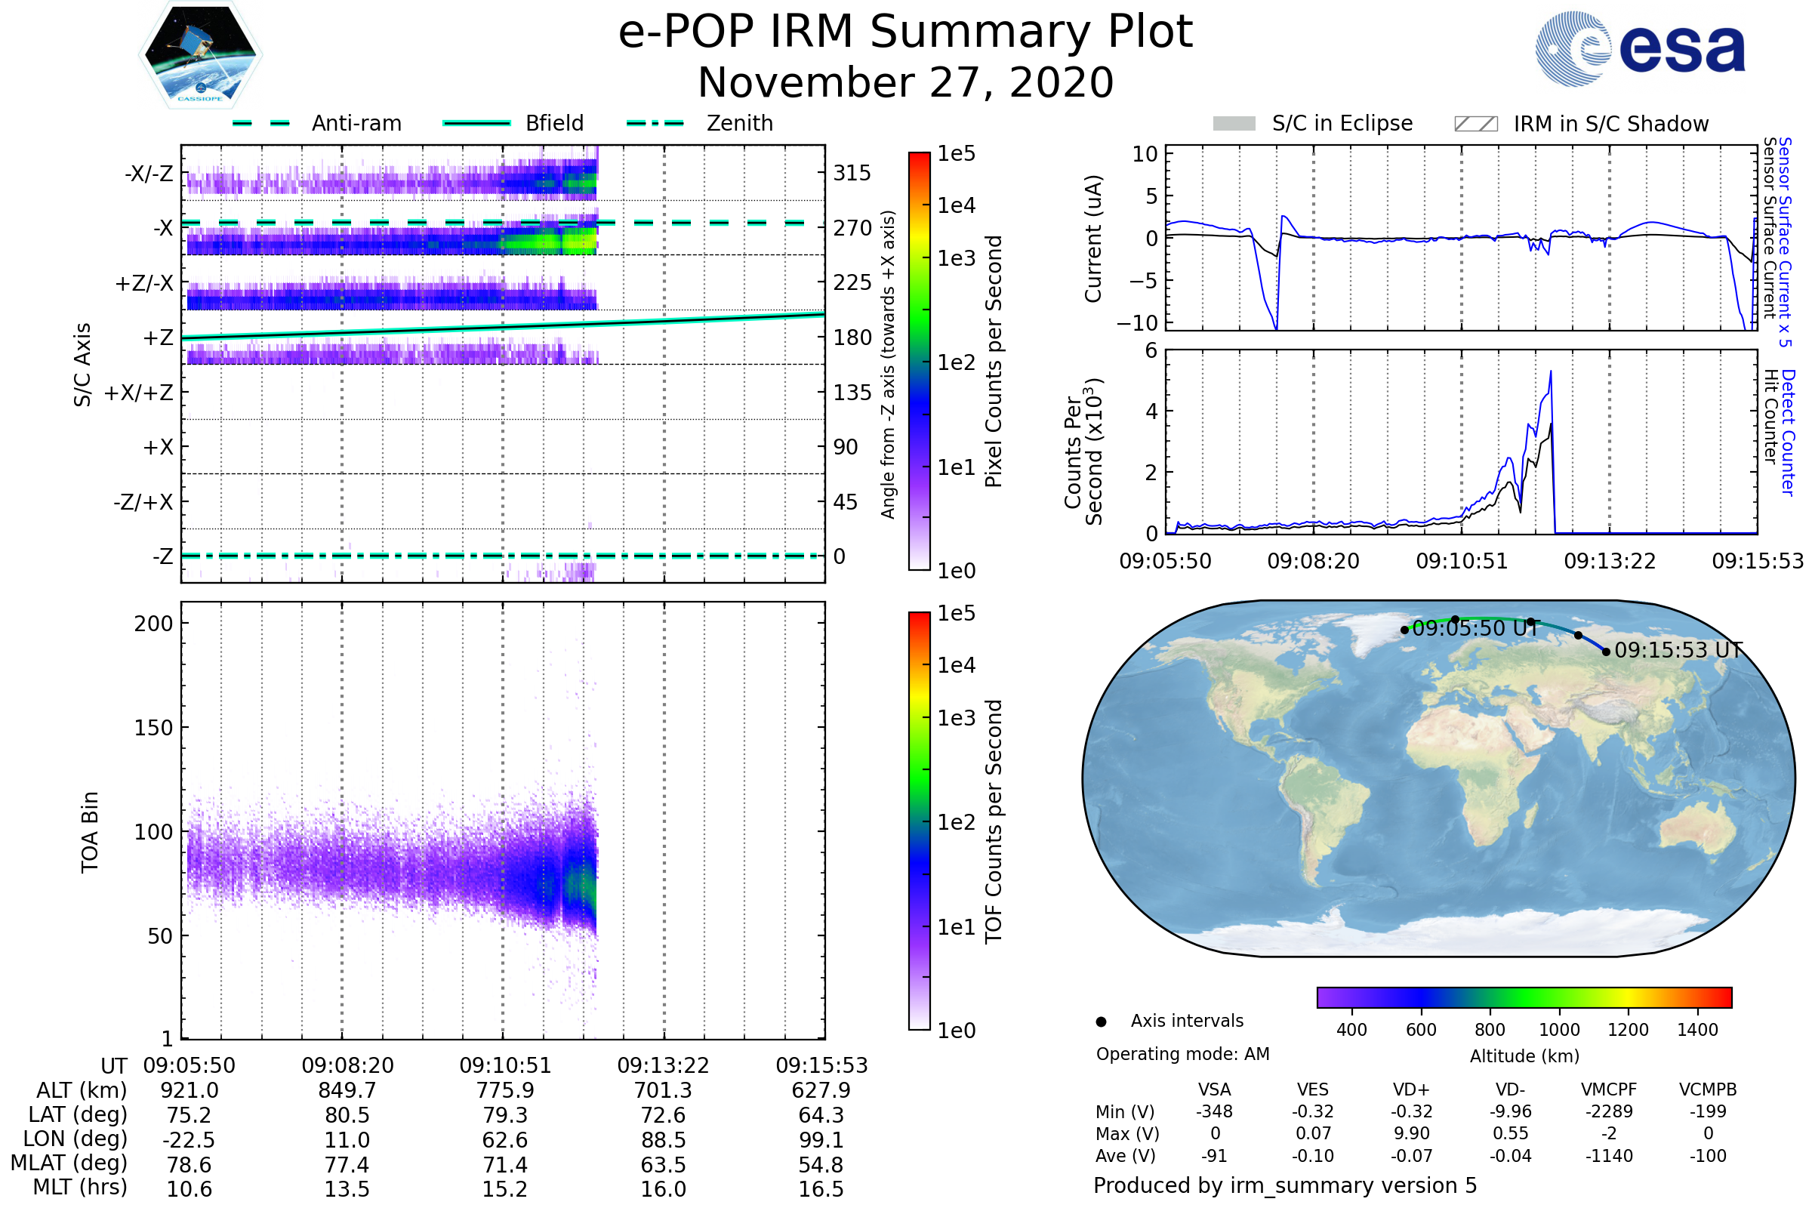Click the e-POP IRM Summary Plot title

905,32
